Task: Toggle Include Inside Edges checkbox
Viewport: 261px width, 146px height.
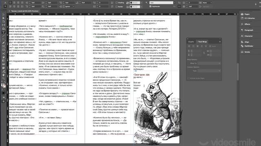Action: point(188,78)
